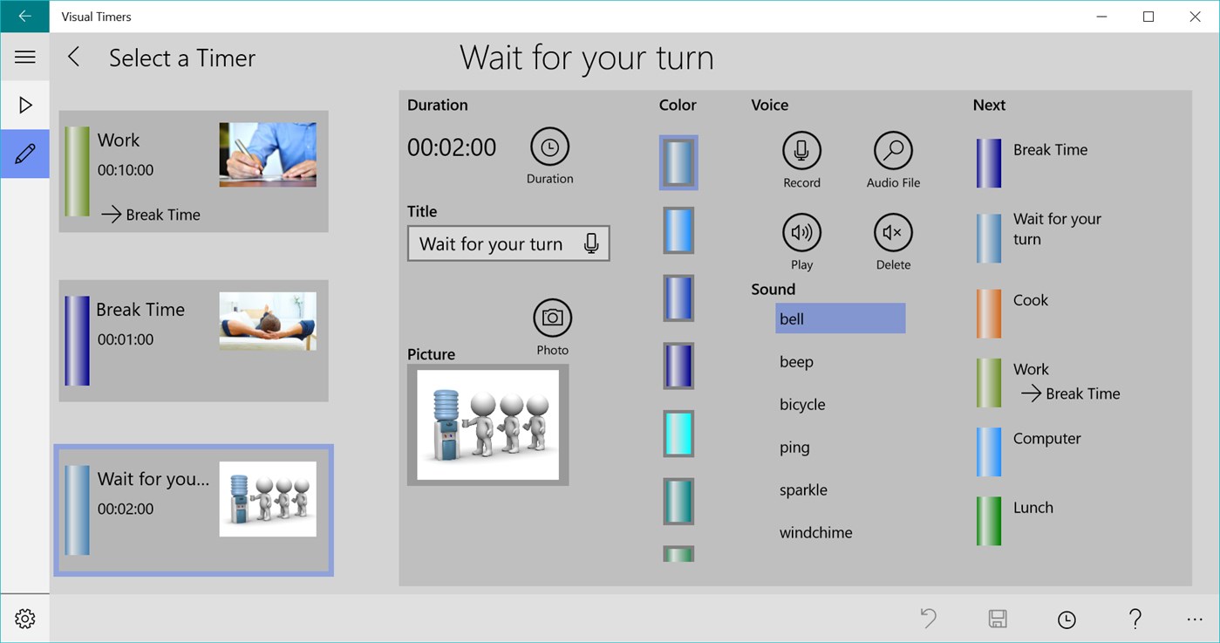Choose the windchime sound

click(815, 532)
